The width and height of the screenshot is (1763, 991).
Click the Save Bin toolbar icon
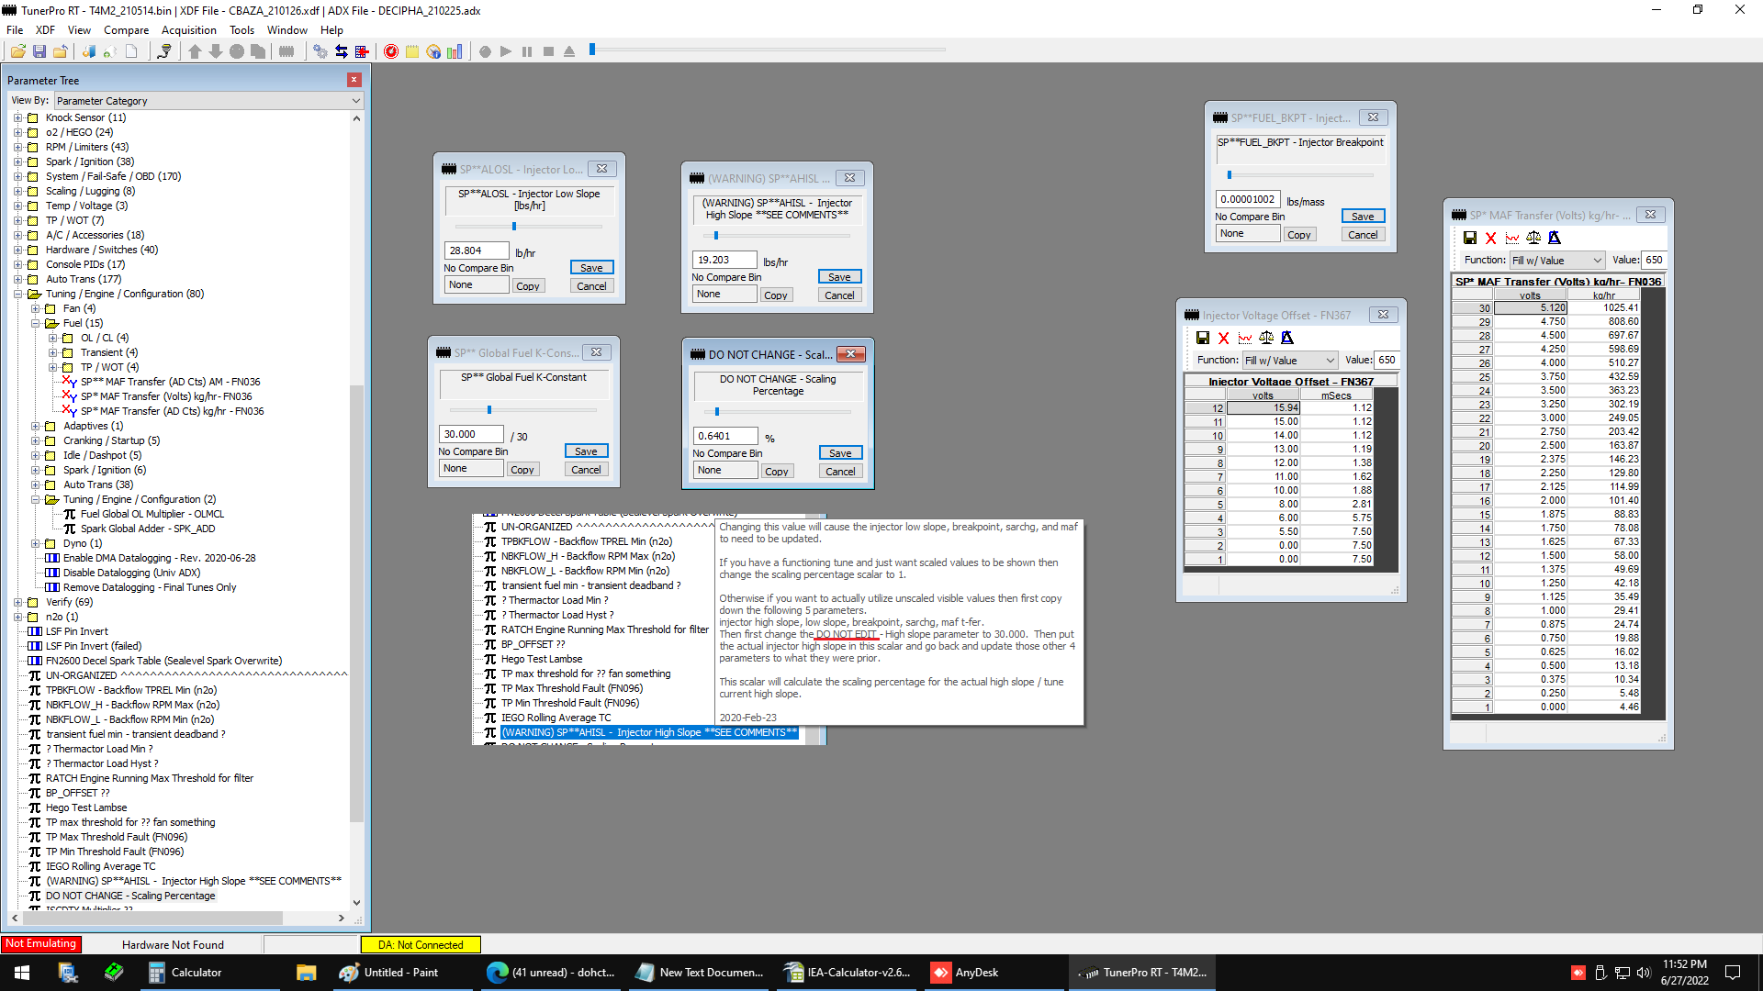point(39,51)
